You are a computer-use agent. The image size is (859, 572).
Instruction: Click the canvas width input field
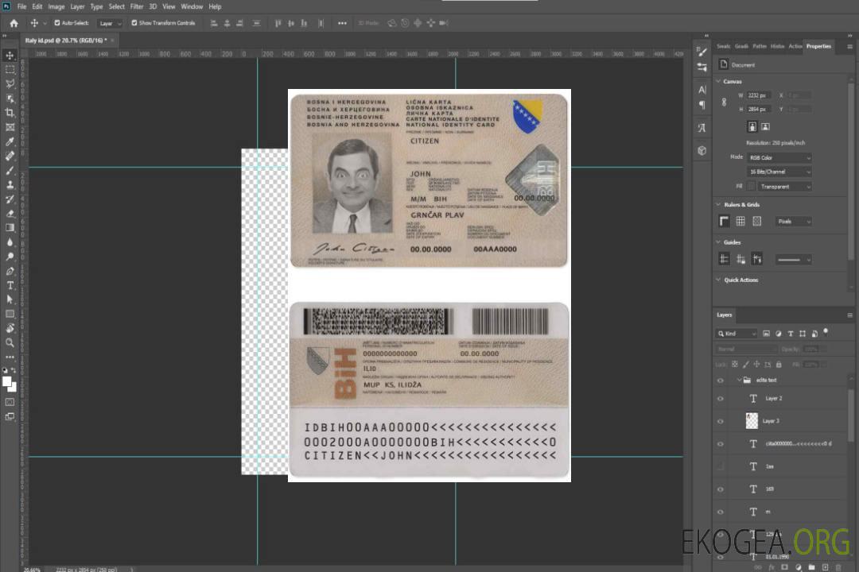[x=759, y=95]
